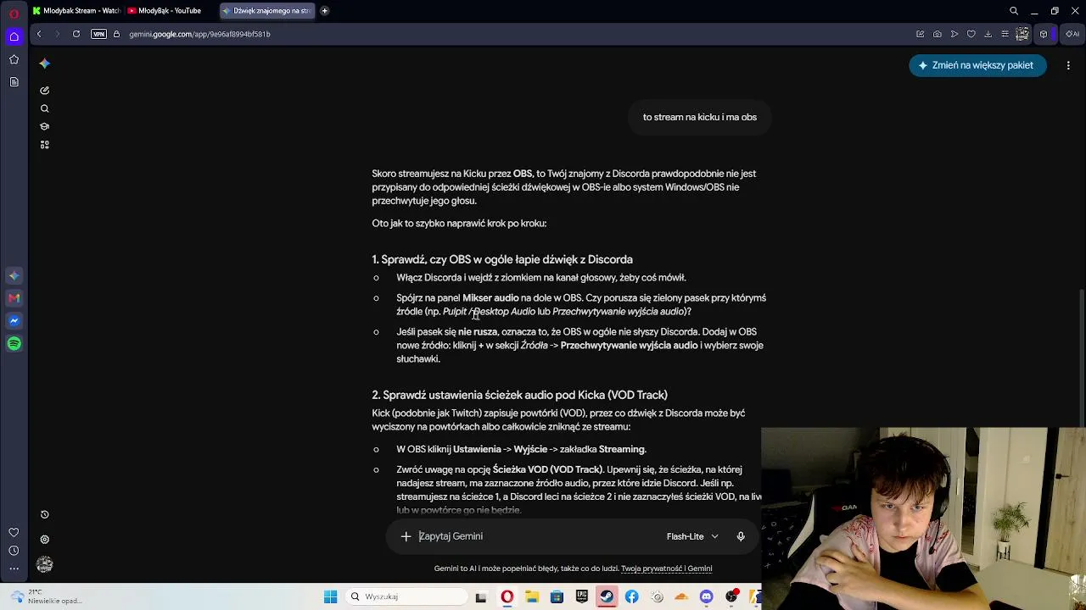Open the add attachment plus menu
Screen dimensions: 1086x610
406,536
